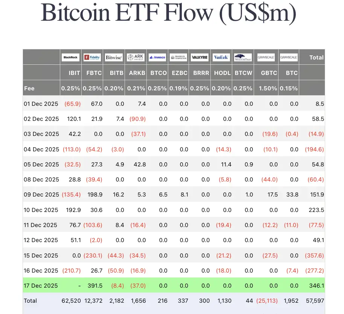Image resolution: width=344 pixels, height=314 pixels.
Task: Click the BlackRock logo
Action: coord(70,58)
